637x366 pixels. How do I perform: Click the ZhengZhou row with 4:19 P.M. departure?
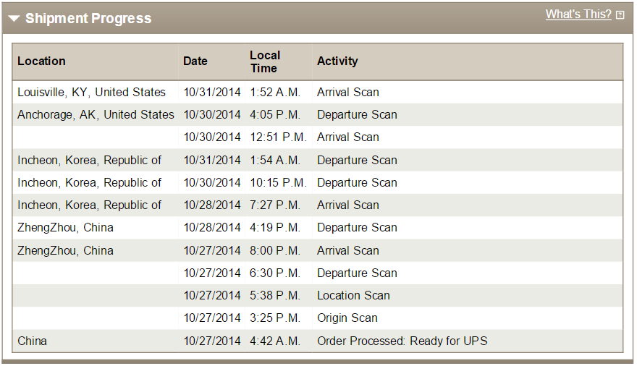[318, 228]
